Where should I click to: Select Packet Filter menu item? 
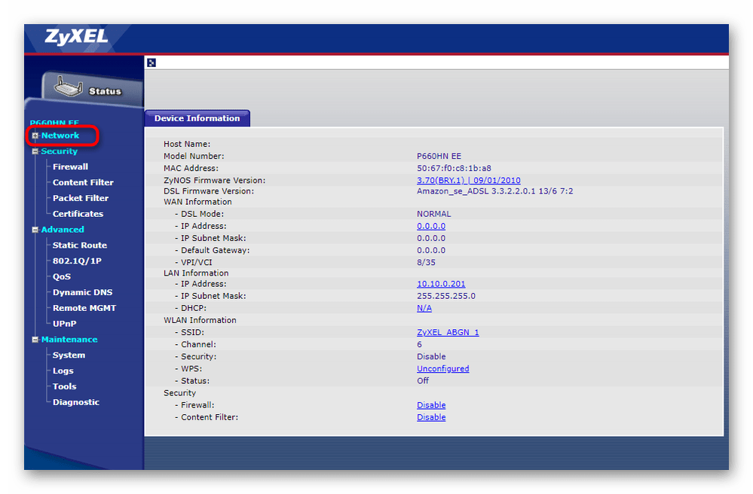(x=80, y=198)
